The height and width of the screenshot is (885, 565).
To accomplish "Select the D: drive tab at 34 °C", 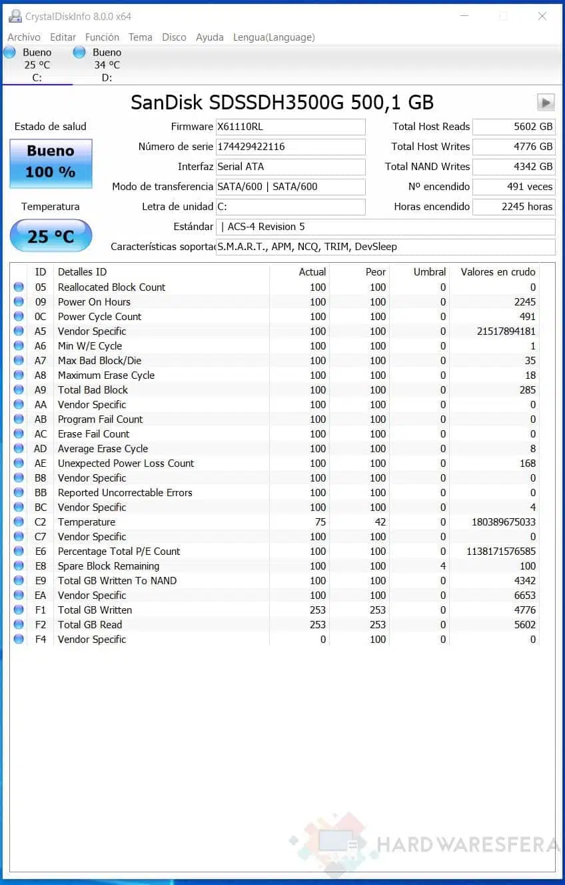I will [x=107, y=65].
